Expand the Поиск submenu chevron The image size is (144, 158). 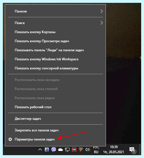[x=102, y=23]
